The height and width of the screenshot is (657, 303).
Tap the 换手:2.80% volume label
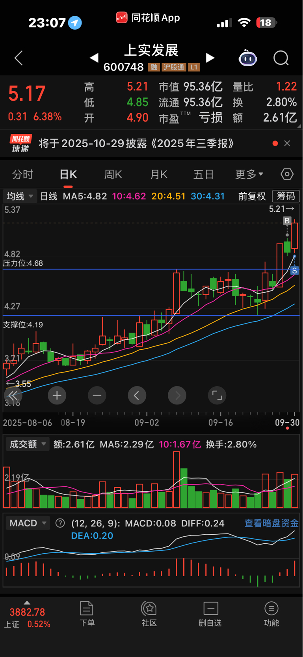tap(231, 444)
